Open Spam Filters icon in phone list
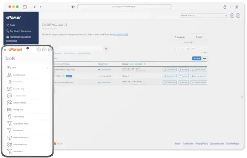This screenshot has width=247, height=158. pos(9,151)
